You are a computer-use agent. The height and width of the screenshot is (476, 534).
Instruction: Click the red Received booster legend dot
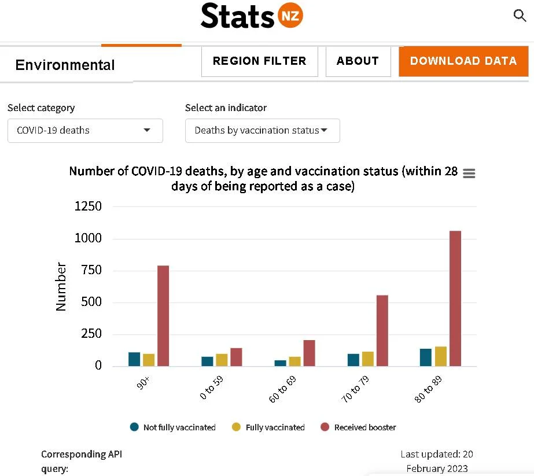[325, 427]
